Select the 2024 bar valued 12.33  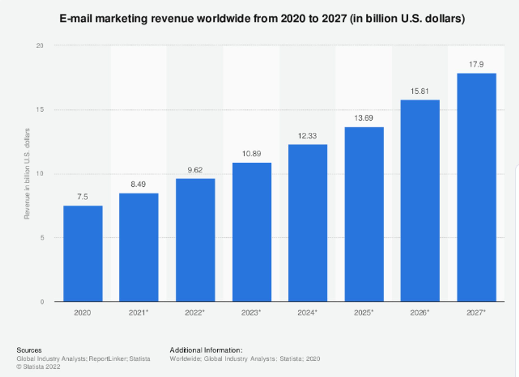click(x=308, y=223)
